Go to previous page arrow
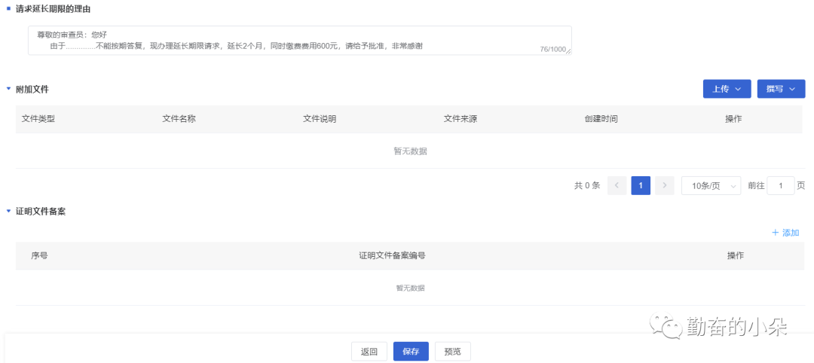814x363 pixels. [617, 186]
